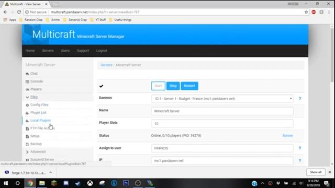The image size is (335, 188).
Task: Focus the Player Slots input field
Action: pyautogui.click(x=222, y=123)
